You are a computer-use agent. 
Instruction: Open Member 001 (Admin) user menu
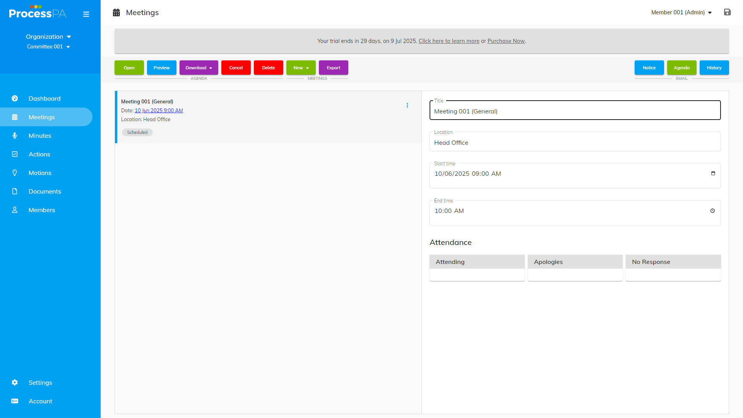click(x=681, y=12)
